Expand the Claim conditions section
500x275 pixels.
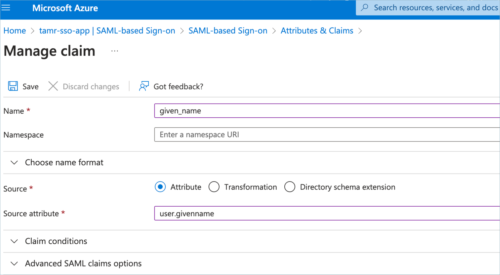click(14, 241)
